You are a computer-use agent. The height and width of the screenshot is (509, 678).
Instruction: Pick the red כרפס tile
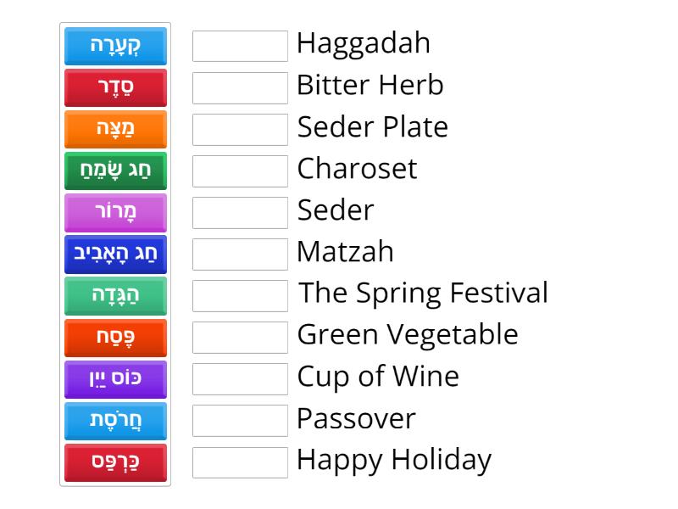click(115, 462)
